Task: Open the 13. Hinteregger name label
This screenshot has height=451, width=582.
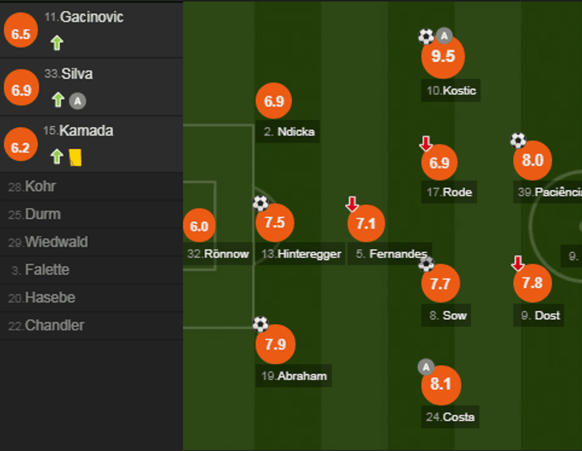Action: point(301,254)
